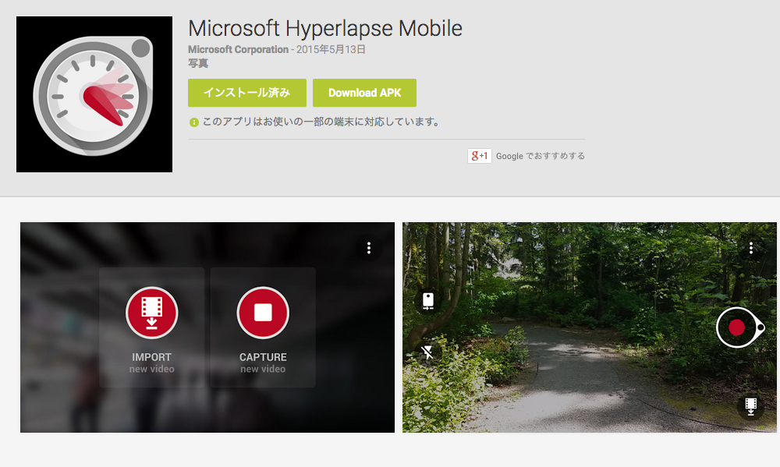780x467 pixels.
Task: Click the Google でおすすめする text
Action: coord(541,156)
